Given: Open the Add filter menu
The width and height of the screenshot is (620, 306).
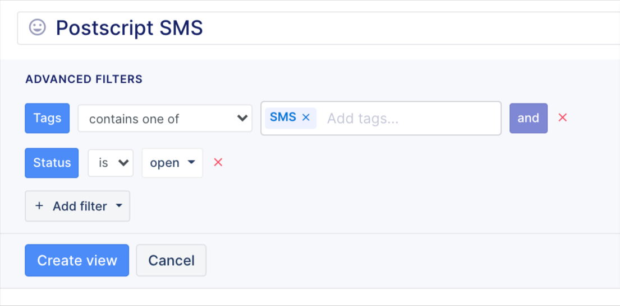Looking at the screenshot, I should pyautogui.click(x=77, y=206).
